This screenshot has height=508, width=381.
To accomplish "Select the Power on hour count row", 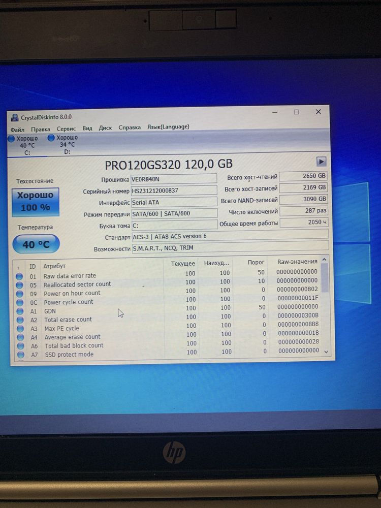I will [168, 291].
